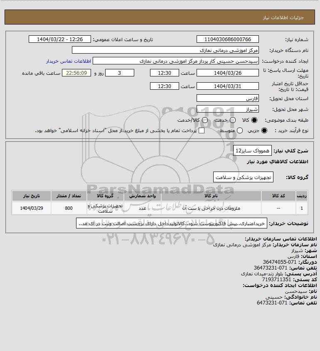Click the postal code 7193711351
This screenshot has height=351, width=320.
coord(276,280)
